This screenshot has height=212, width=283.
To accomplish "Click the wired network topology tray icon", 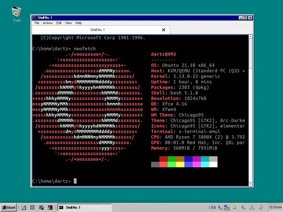I will (252, 208).
